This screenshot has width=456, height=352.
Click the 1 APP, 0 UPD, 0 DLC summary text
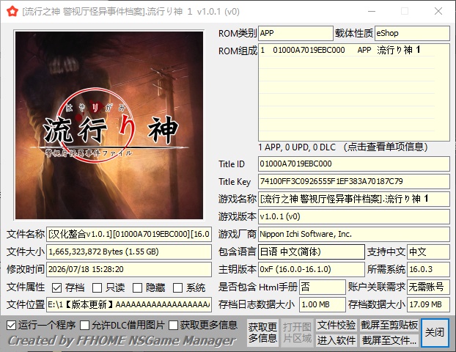pyautogui.click(x=297, y=147)
